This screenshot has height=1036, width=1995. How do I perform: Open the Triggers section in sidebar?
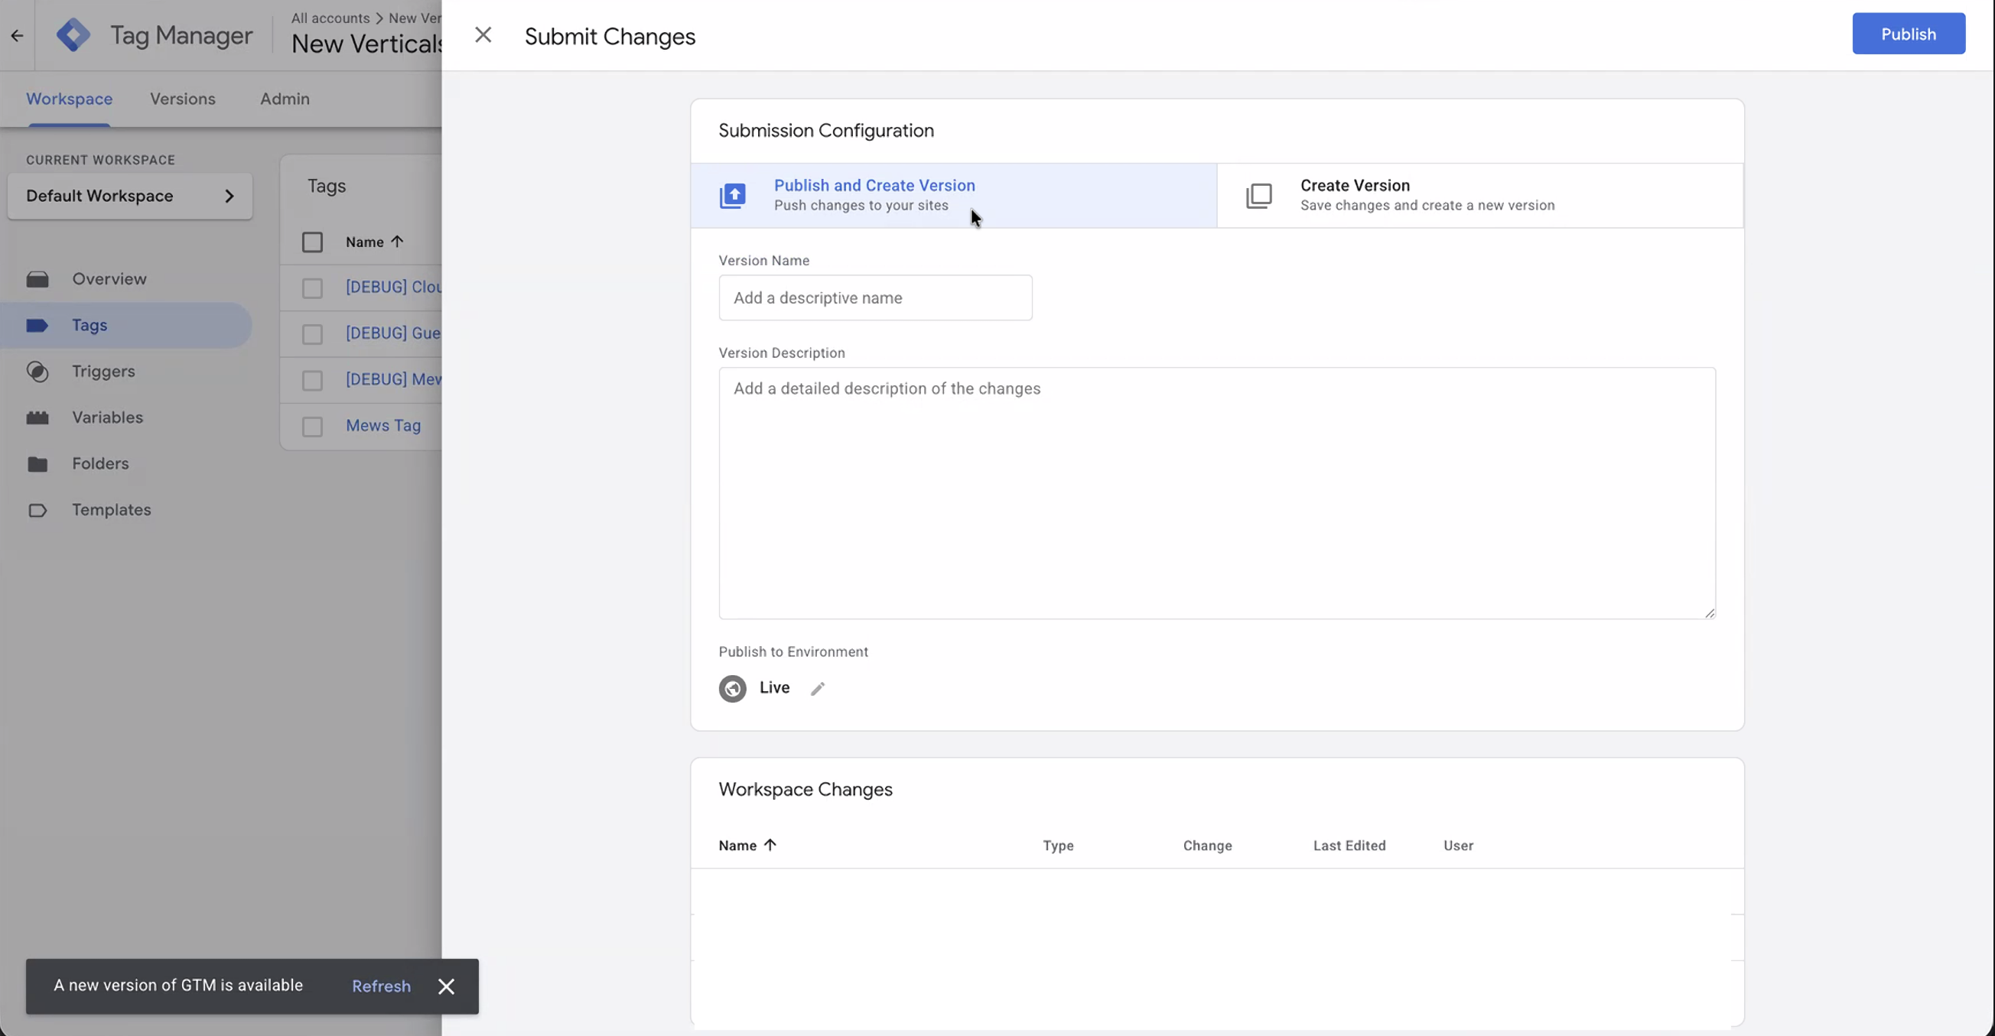click(103, 372)
